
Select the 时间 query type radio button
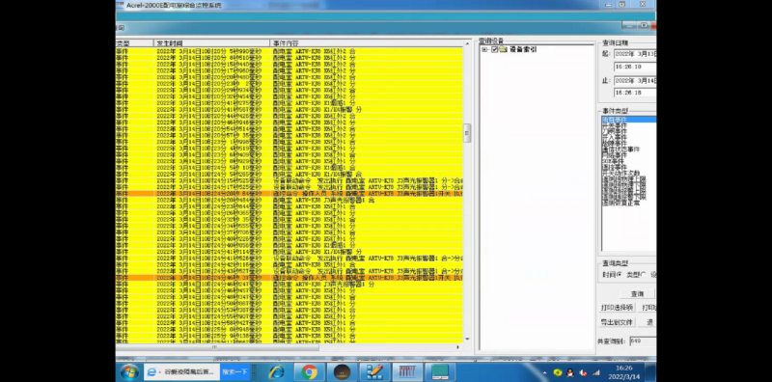tap(619, 275)
